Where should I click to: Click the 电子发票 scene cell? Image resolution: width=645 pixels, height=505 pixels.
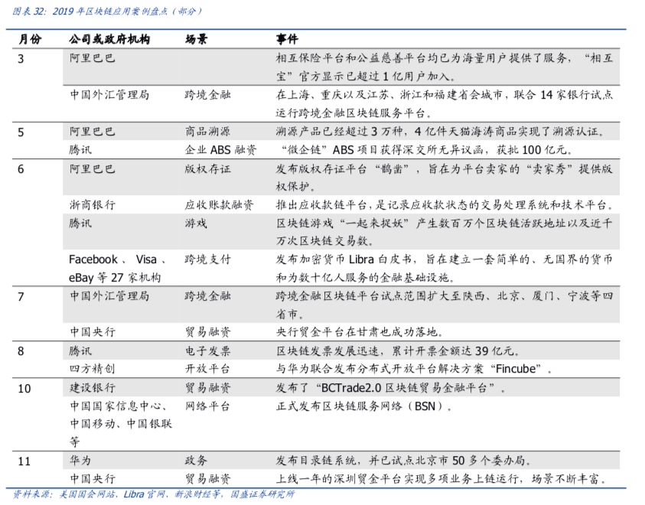(208, 351)
